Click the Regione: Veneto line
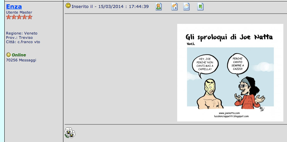This screenshot has width=287, height=142. pyautogui.click(x=22, y=33)
